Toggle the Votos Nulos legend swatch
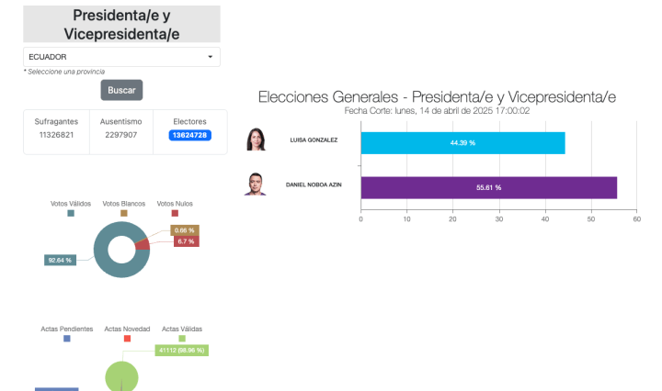The width and height of the screenshot is (662, 391). [x=175, y=213]
